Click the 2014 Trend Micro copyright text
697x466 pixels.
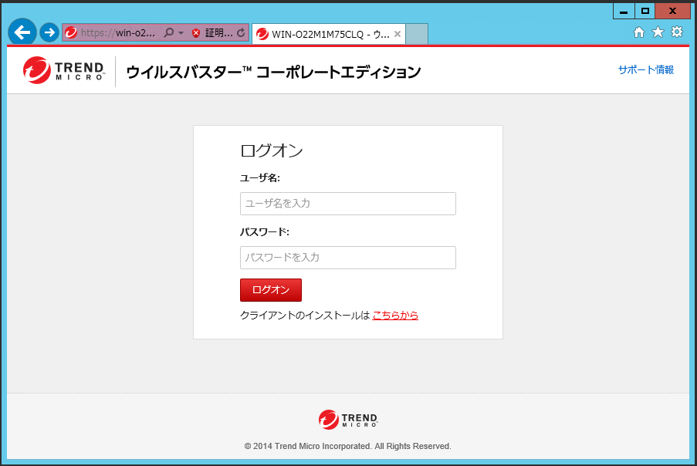coord(347,446)
